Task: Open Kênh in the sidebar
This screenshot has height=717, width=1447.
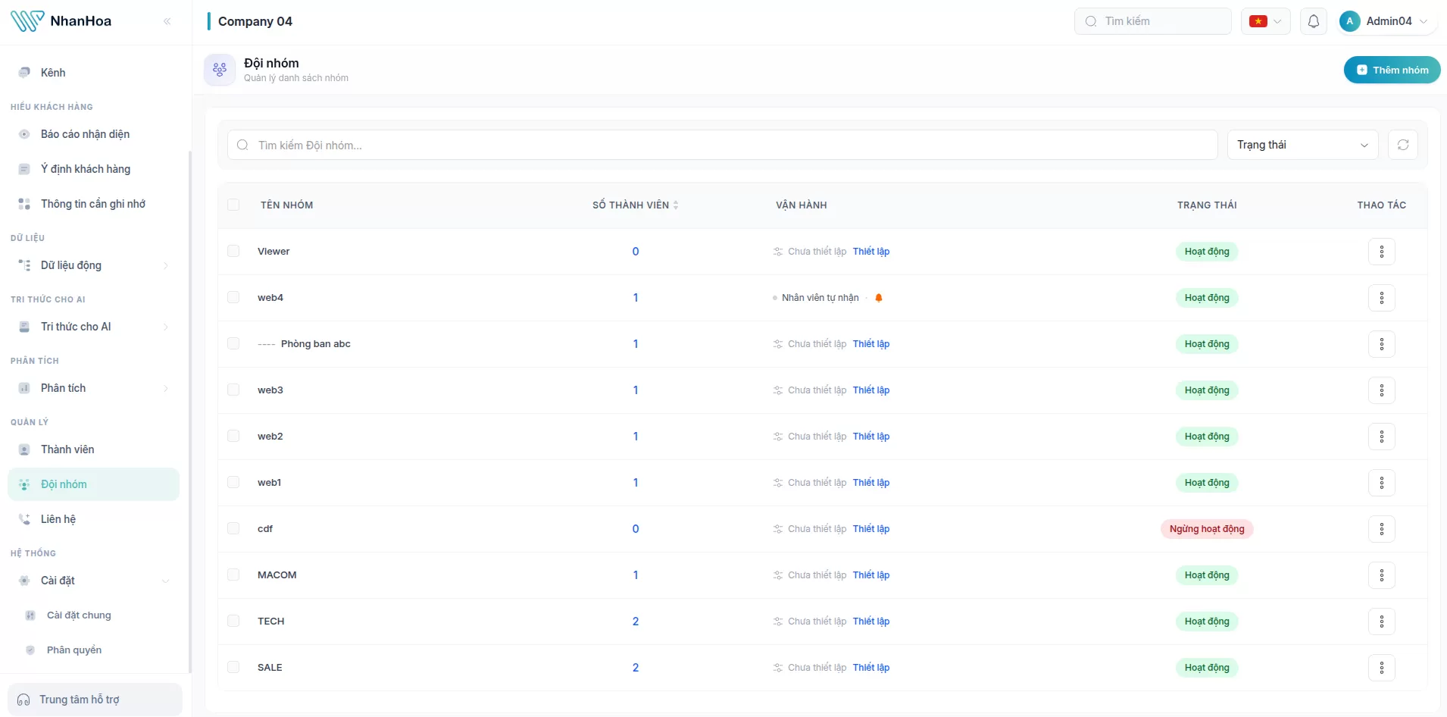Action: pyautogui.click(x=93, y=73)
